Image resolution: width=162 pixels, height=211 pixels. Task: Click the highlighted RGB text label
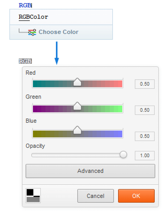[25, 61]
